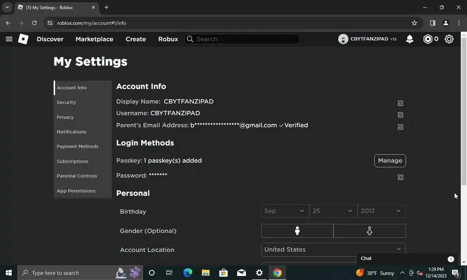
Task: Edit the Display Name
Action: [x=401, y=103]
